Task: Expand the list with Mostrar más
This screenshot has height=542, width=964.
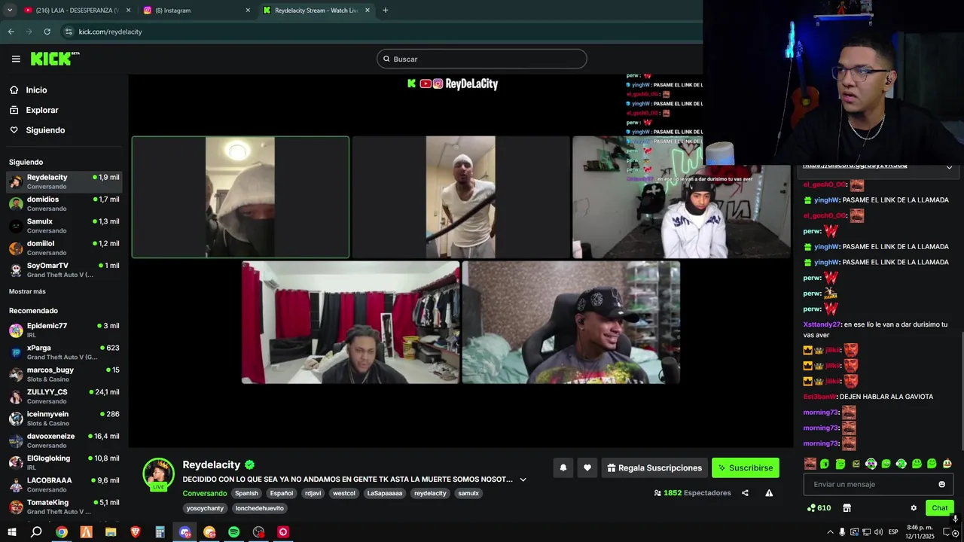Action: tap(27, 291)
